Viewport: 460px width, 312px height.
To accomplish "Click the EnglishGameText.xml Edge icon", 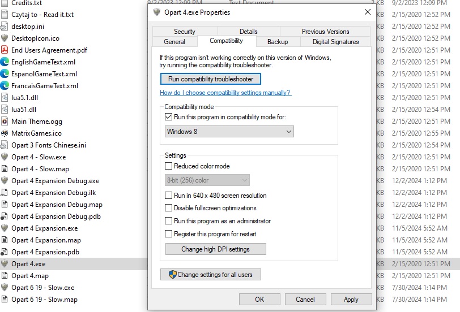I will 5,62.
